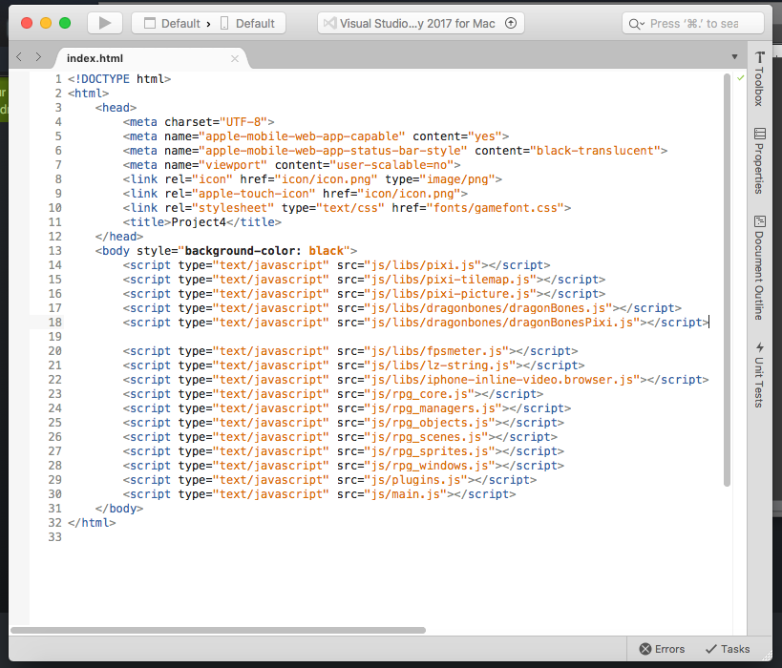Click the Visual Studio update arrow icon
782x668 pixels.
511,23
